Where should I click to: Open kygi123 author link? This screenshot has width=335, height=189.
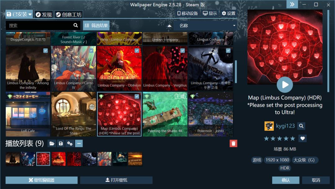[285, 126]
